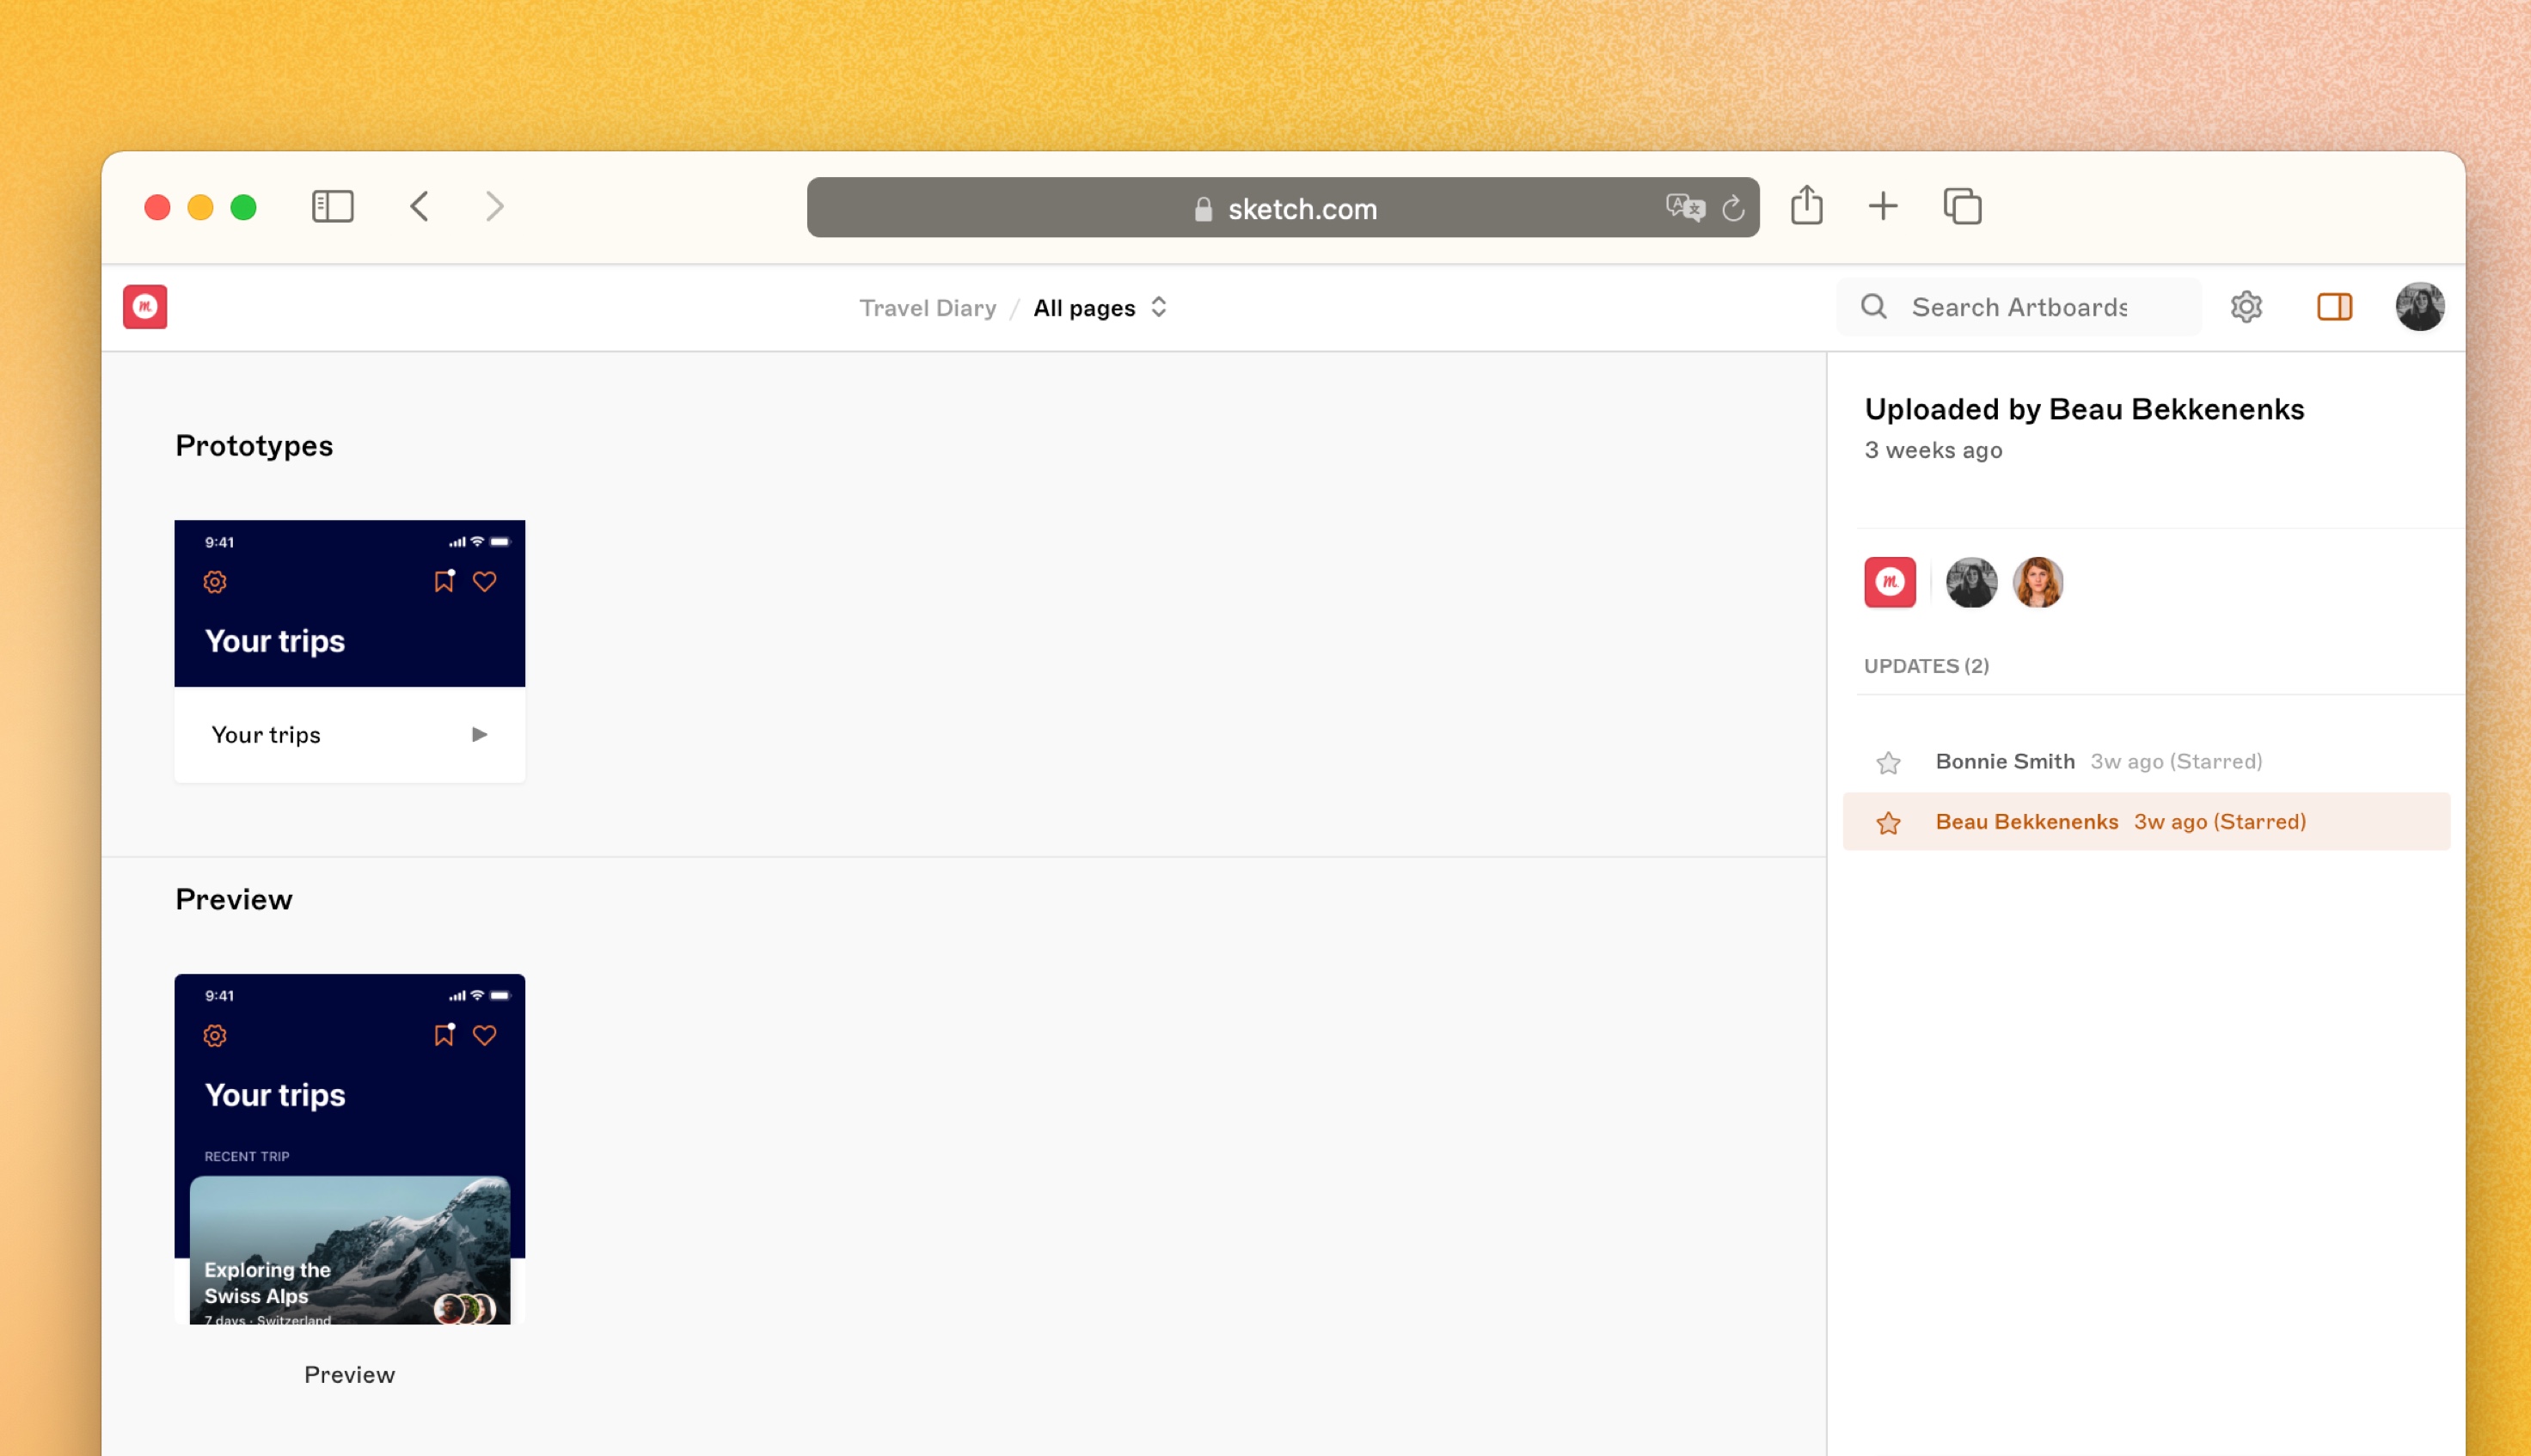Click the 3 weeks ago timestamp
The height and width of the screenshot is (1456, 2531).
click(1933, 450)
